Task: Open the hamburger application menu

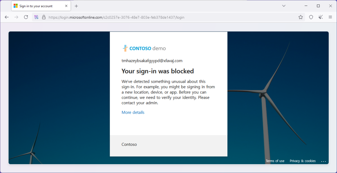Action: tap(330, 17)
